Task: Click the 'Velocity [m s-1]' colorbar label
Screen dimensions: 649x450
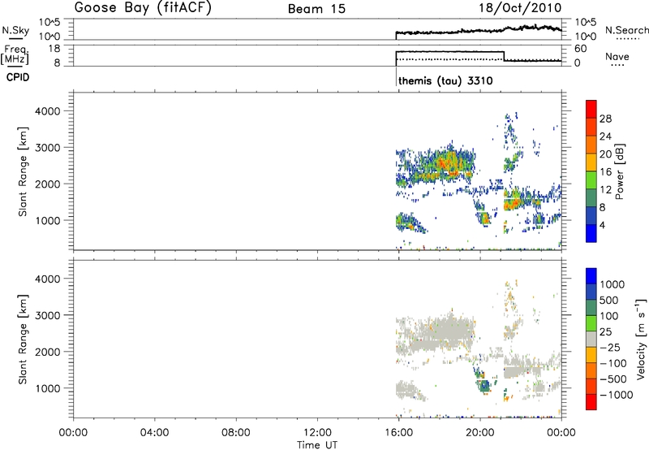Action: tap(641, 339)
